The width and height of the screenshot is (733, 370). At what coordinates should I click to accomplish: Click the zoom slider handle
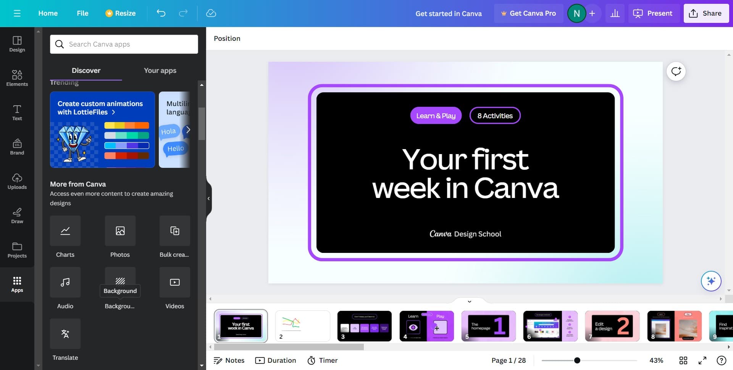(577, 360)
